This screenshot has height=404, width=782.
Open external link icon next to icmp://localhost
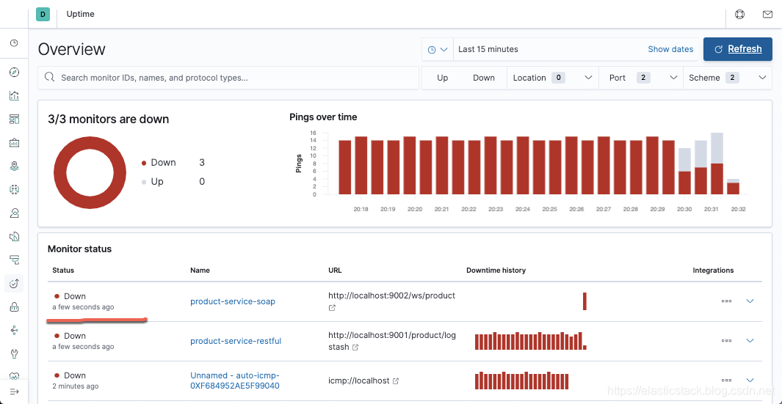pyautogui.click(x=396, y=381)
